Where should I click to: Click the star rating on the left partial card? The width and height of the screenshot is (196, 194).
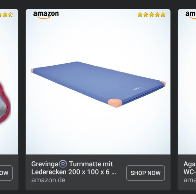coord(7,15)
